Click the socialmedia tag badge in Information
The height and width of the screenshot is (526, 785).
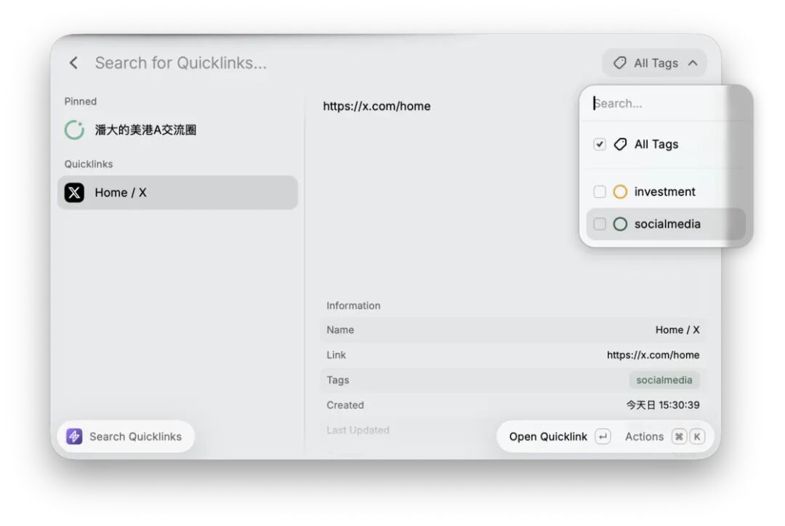[x=664, y=380]
